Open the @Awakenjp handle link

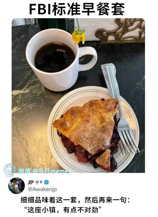pos(42,189)
